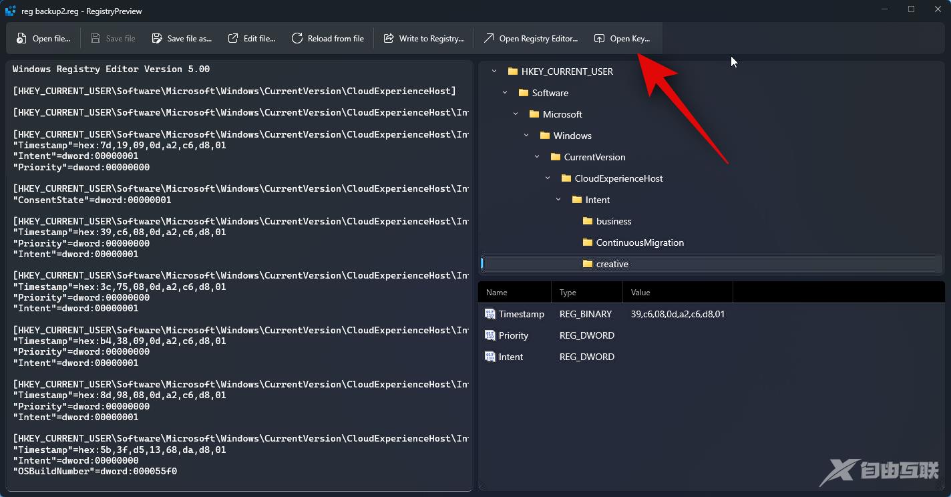The height and width of the screenshot is (497, 951).
Task: Click the Open file icon in toolbar
Action: tap(22, 39)
